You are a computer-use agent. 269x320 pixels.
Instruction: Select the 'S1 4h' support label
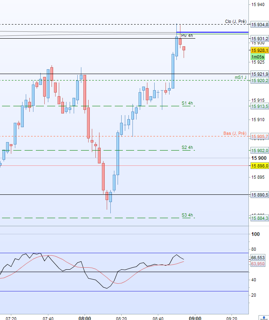click(x=187, y=103)
